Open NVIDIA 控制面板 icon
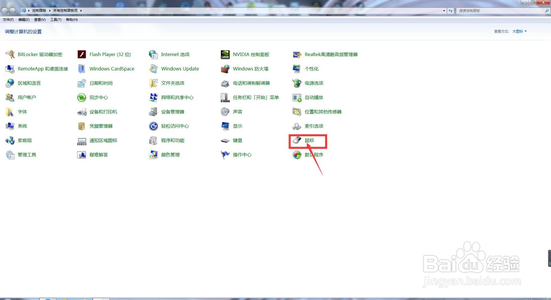551x300 pixels. coord(225,54)
